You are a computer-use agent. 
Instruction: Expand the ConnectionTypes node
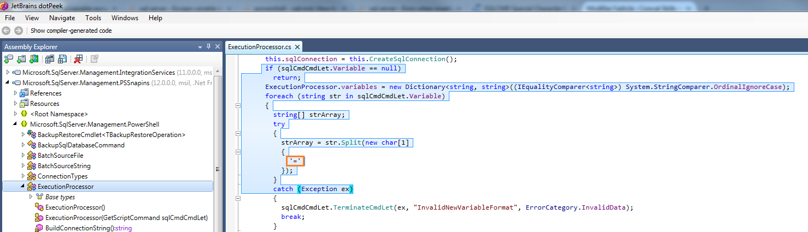pyautogui.click(x=23, y=176)
